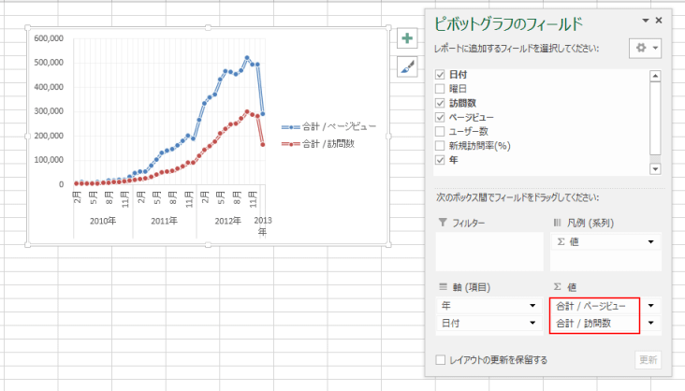Open the chart elements plus button
Image resolution: width=685 pixels, height=391 pixels.
tap(407, 38)
